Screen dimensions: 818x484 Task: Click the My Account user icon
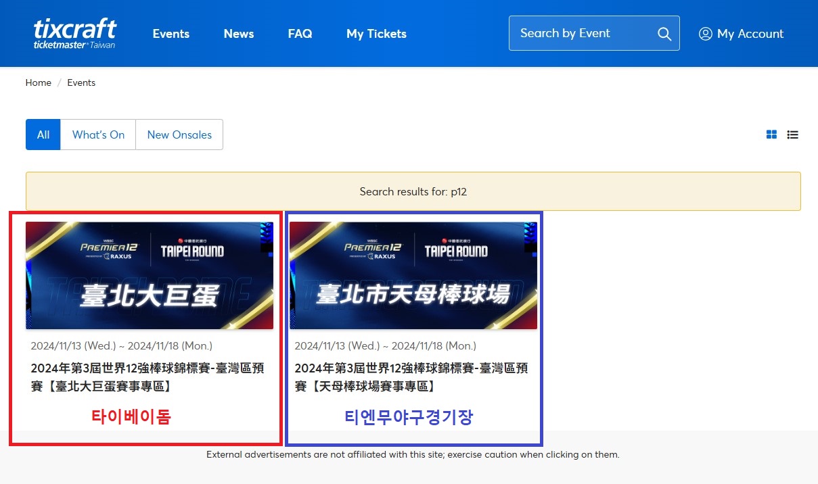click(x=705, y=34)
